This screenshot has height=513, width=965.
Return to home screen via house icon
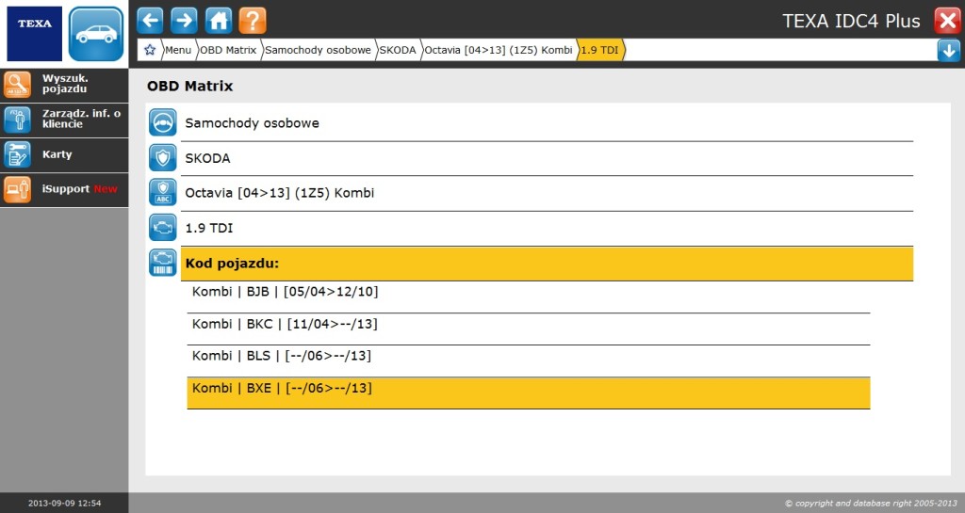point(219,21)
